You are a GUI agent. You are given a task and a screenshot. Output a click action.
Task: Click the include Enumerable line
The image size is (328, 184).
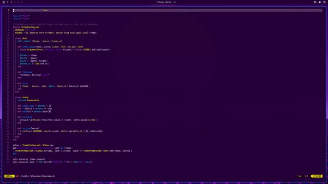pos(28,100)
